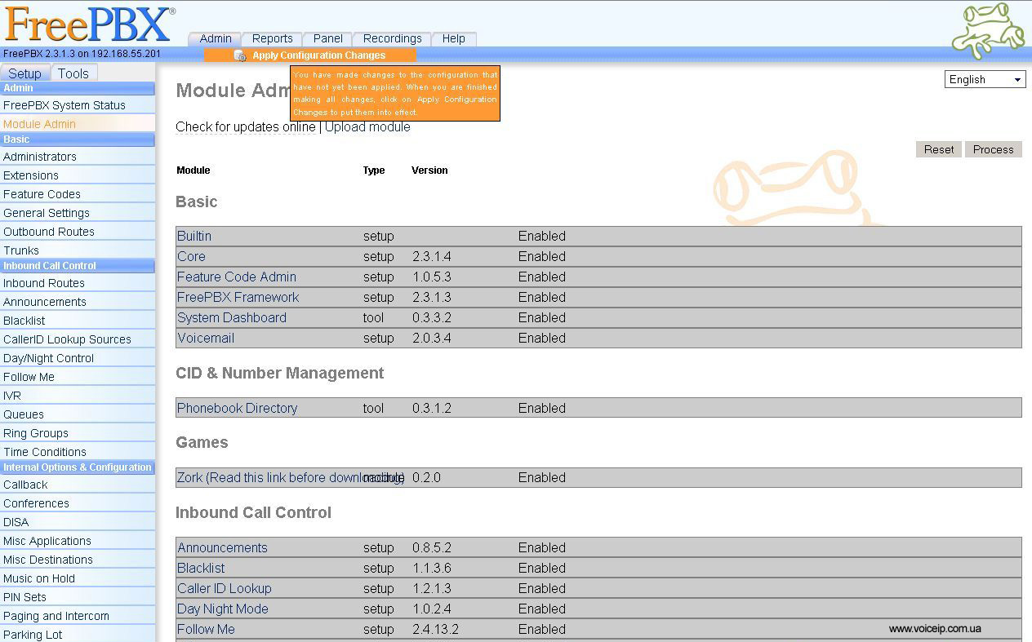Click Inbound Call Control sidebar header
Image resolution: width=1032 pixels, height=642 pixels.
(x=78, y=266)
